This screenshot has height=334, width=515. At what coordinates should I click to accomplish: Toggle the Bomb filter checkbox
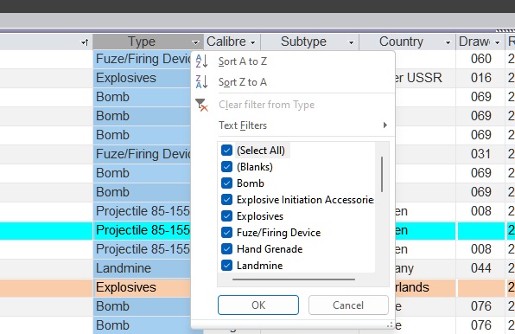226,183
